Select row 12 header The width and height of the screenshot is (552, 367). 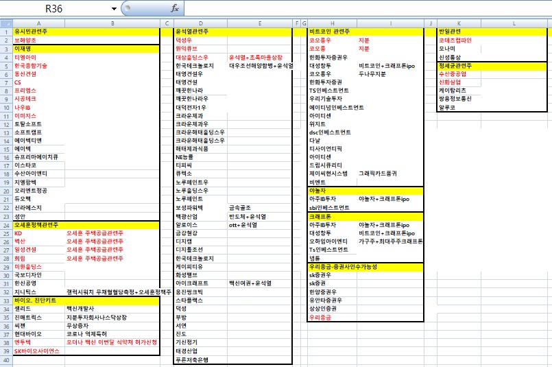[6, 124]
